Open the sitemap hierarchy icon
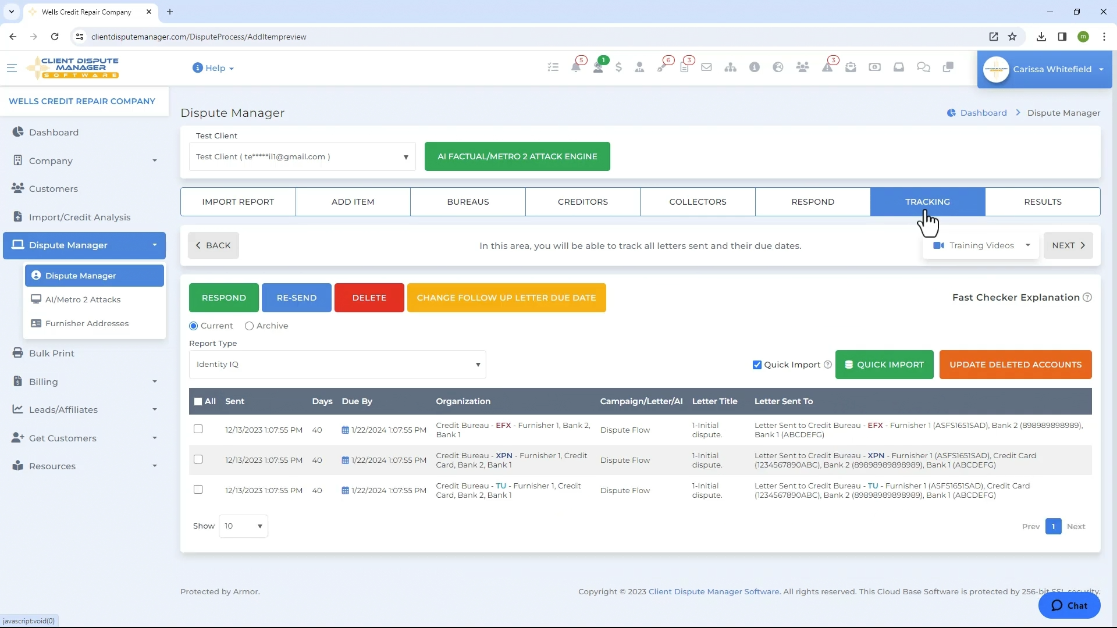This screenshot has height=628, width=1117. (x=730, y=67)
